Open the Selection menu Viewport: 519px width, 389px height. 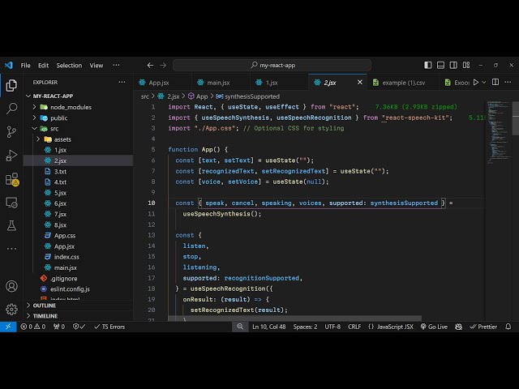[x=69, y=65]
